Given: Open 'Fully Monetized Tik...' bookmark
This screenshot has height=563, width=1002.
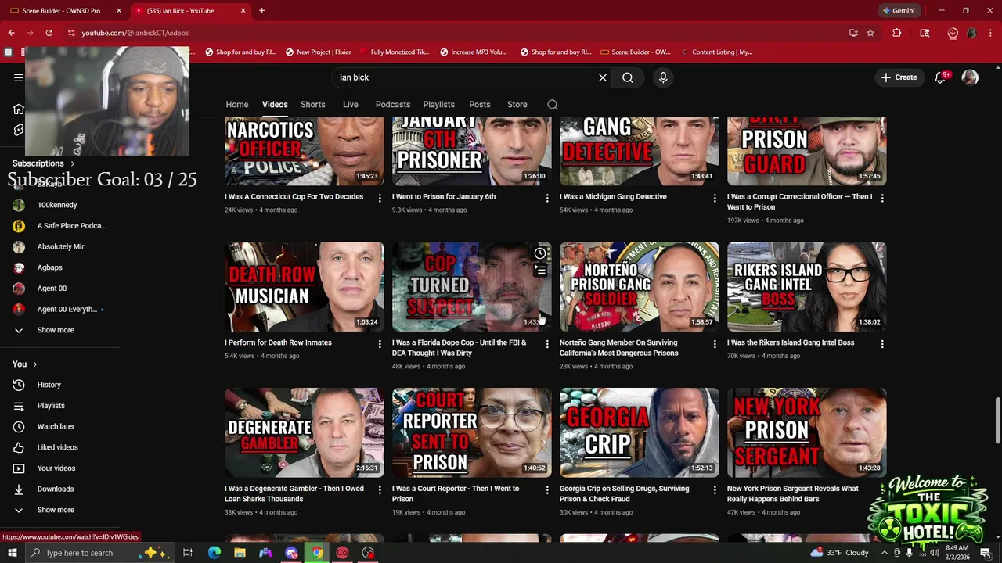Looking at the screenshot, I should (x=394, y=52).
